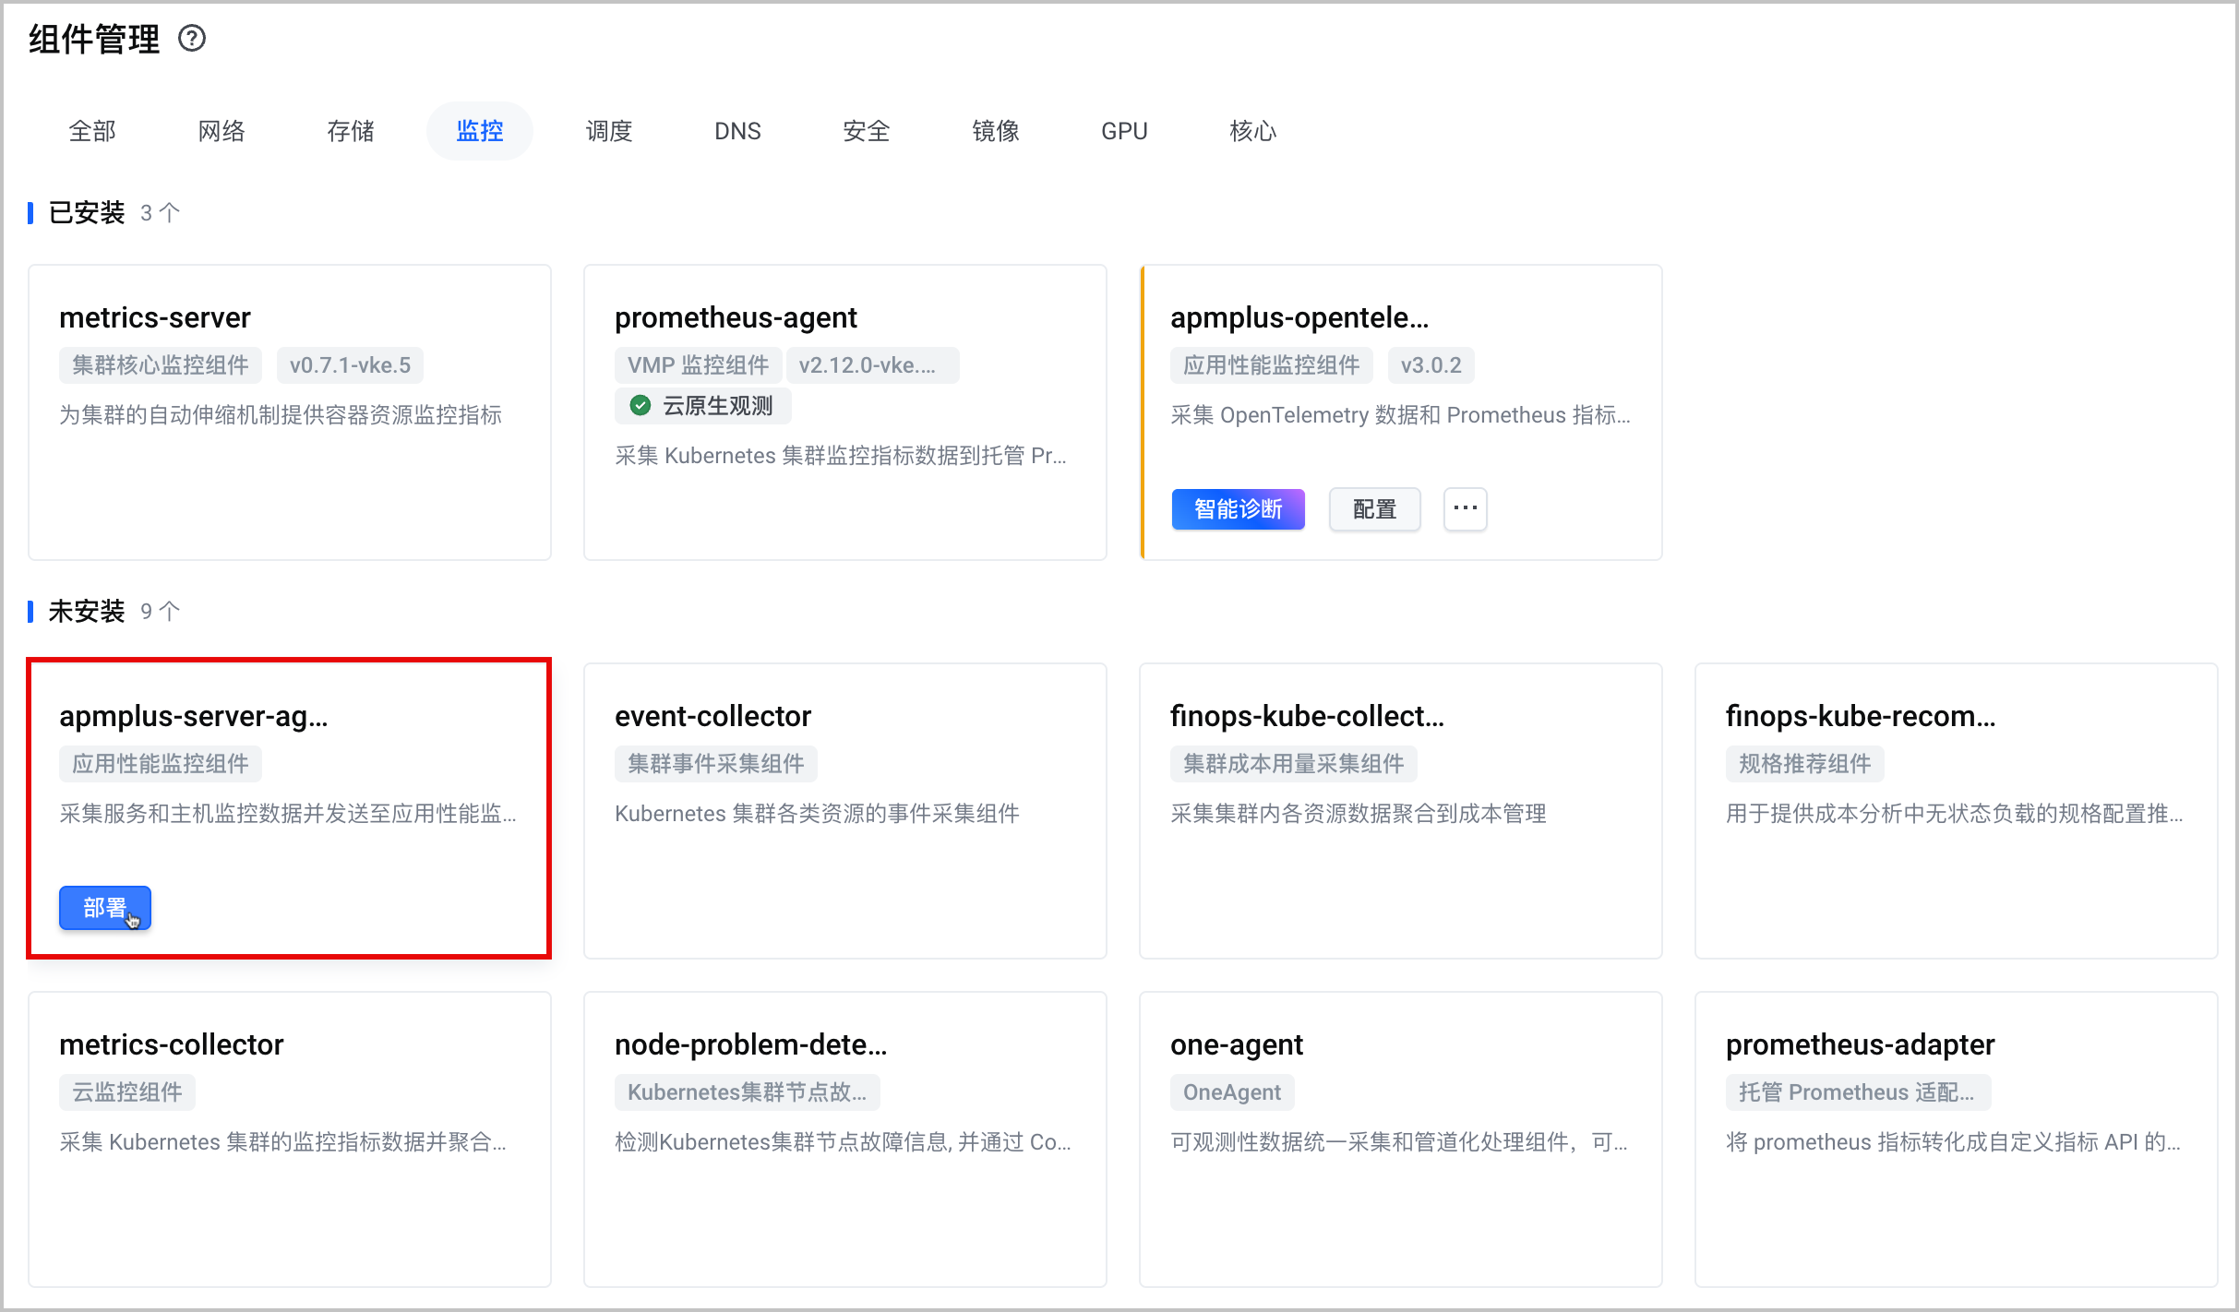
Task: Switch to the GPU tab
Action: coord(1124,131)
